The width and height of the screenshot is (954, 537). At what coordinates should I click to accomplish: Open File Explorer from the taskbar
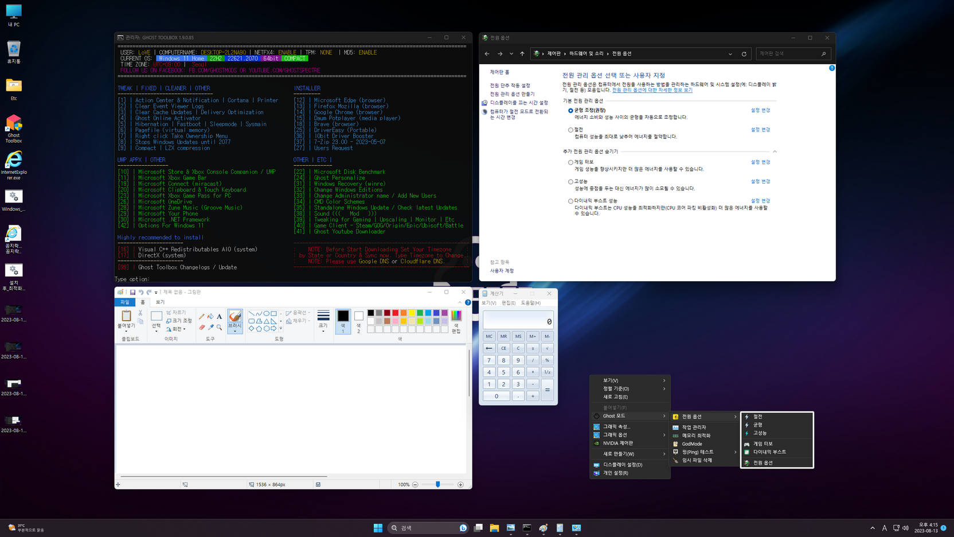point(494,528)
